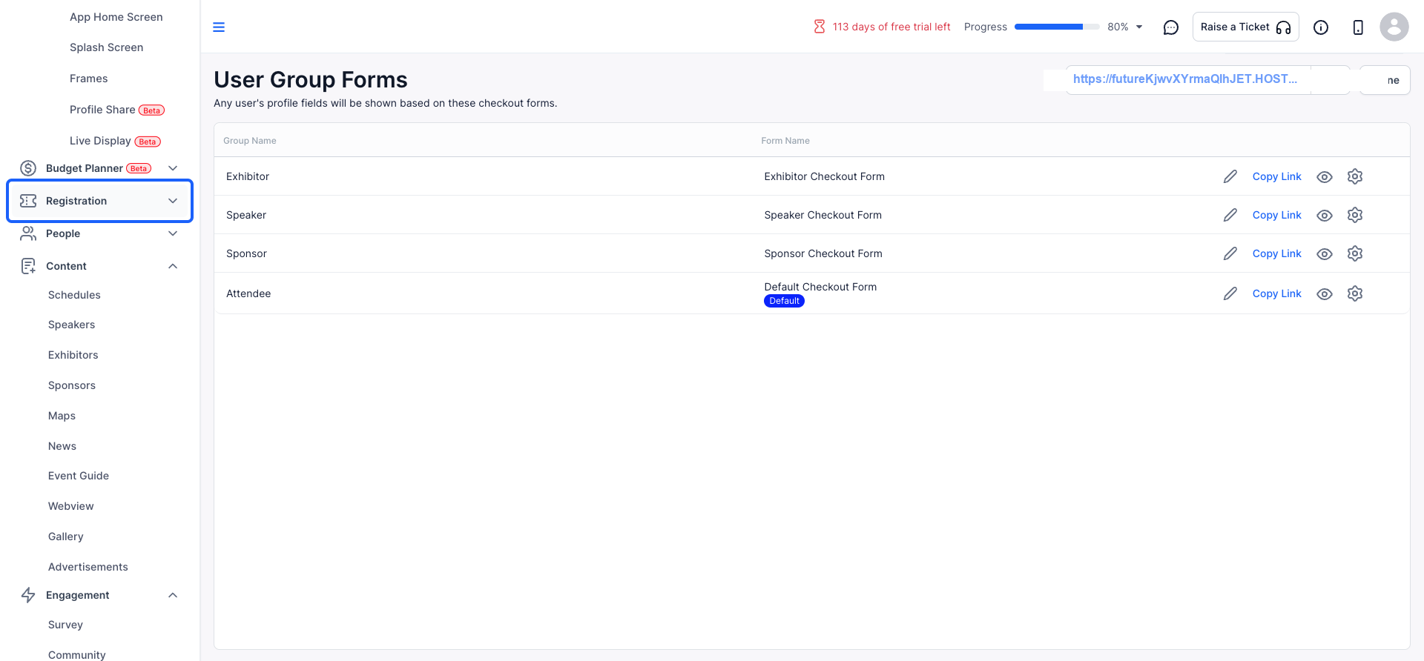Screen dimensions: 1424x661
Task: Copy Link for Sponsor Checkout Form
Action: [x=1277, y=253]
